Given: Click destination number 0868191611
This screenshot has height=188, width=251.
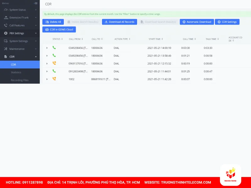Looking at the screenshot, I should (101, 79).
